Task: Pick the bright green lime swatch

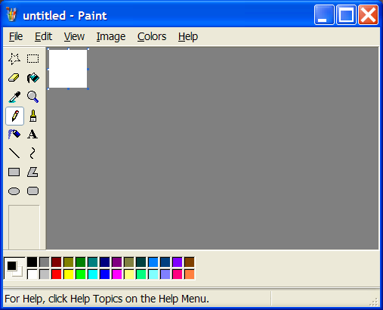Action: pyautogui.click(x=81, y=274)
